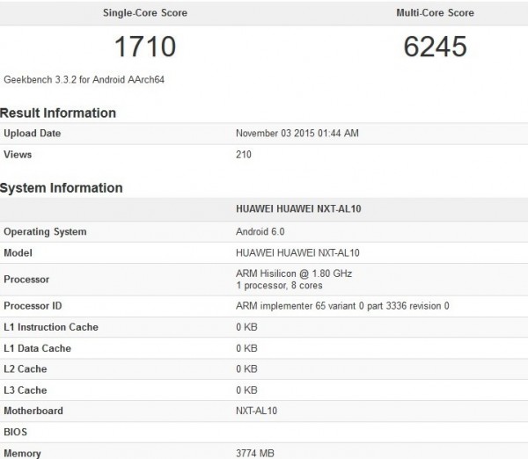The height and width of the screenshot is (459, 528).
Task: Select the L2 Cache row label
Action: [26, 369]
